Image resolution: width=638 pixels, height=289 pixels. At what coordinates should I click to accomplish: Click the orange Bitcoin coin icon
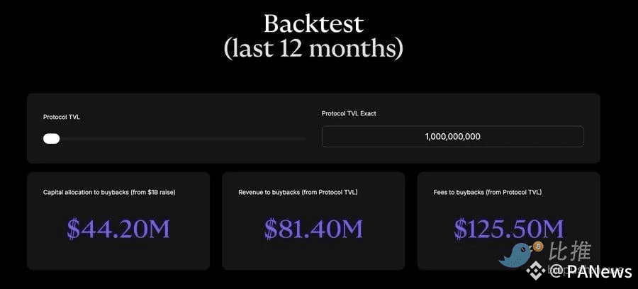[538, 246]
